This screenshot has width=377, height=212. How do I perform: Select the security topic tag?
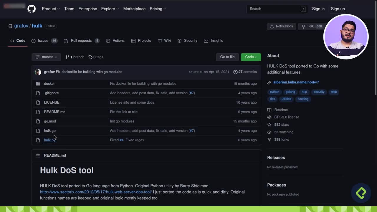click(319, 92)
